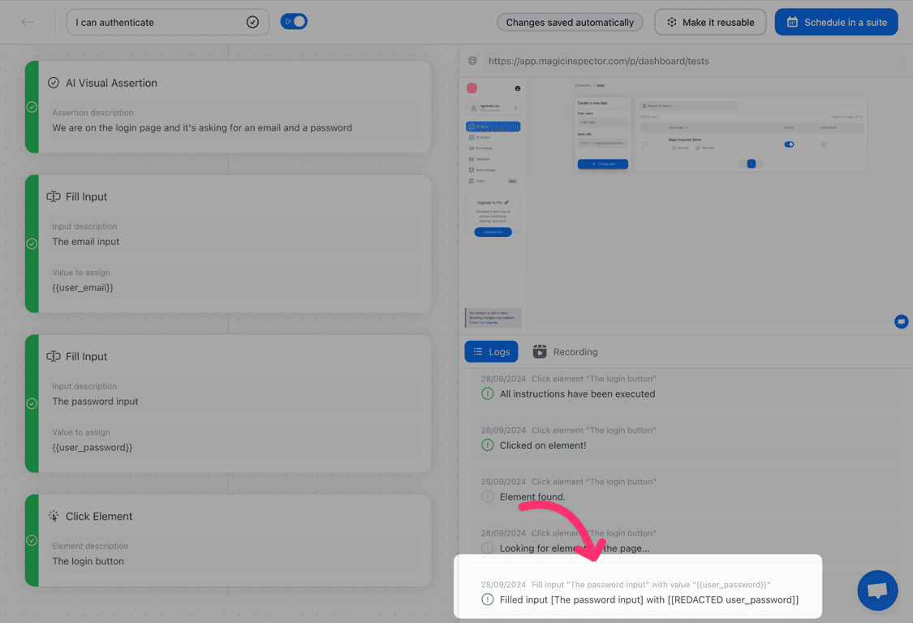Screen dimensions: 913x623
Task: Select the Clicked on element! log text
Action: [543, 445]
